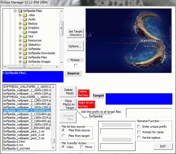The image size is (176, 154).
Task: Click the Images folder name in tree
Action: (33, 32)
